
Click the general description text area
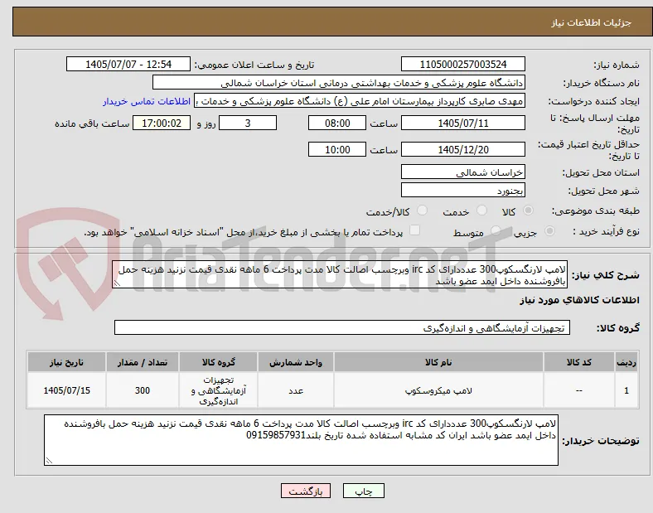pos(340,275)
